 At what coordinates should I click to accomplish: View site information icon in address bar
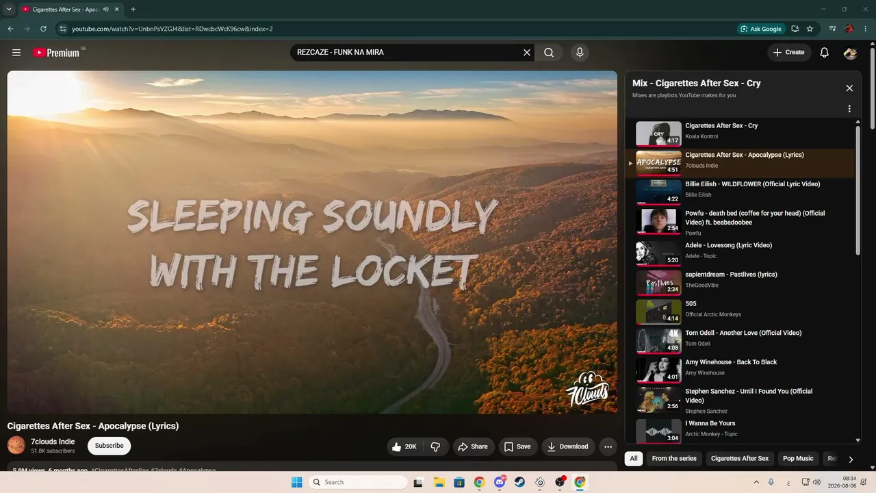tap(63, 29)
